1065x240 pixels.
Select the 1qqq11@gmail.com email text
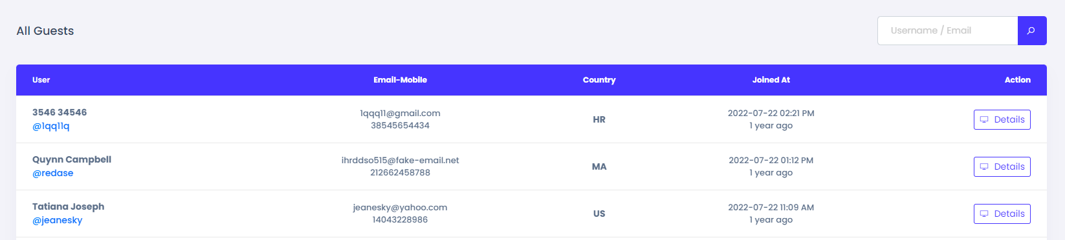400,113
